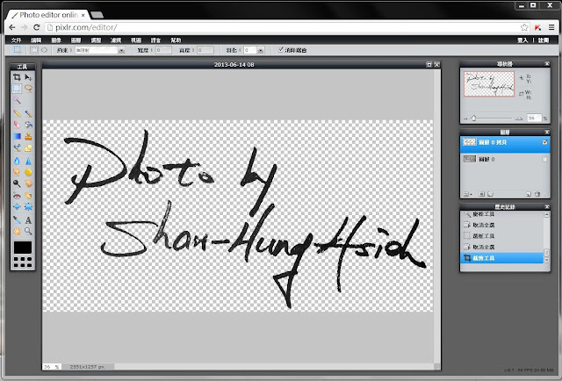
Task: Select the Burn tool
Action: (x=28, y=183)
